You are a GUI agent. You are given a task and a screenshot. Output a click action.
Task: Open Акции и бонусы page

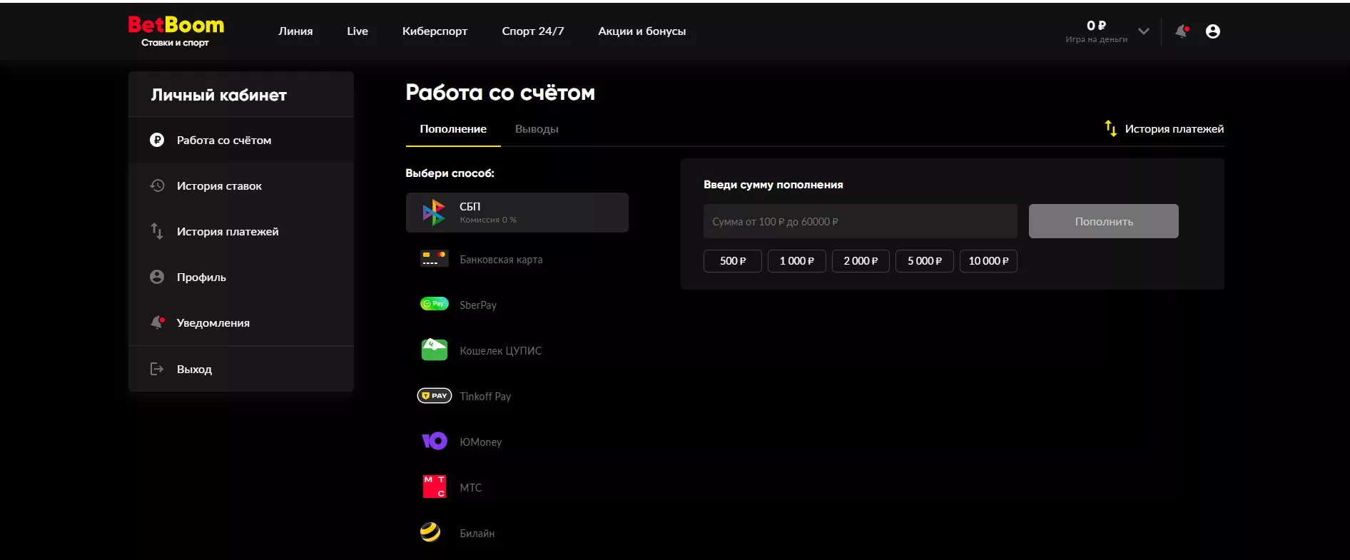coord(641,31)
